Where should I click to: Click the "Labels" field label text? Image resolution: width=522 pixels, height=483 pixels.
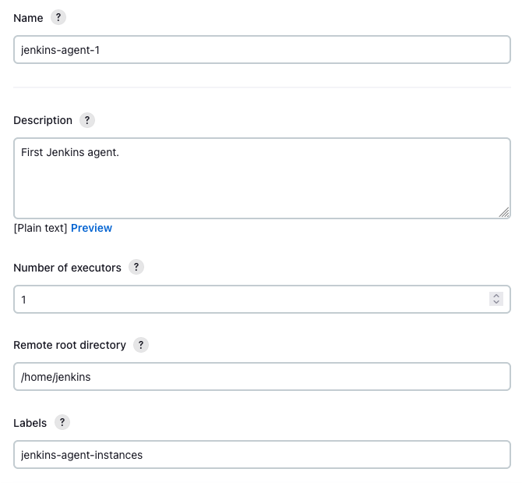30,423
